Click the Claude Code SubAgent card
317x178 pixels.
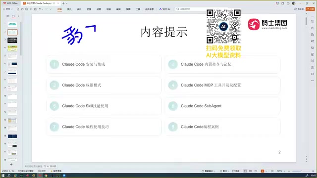222,106
